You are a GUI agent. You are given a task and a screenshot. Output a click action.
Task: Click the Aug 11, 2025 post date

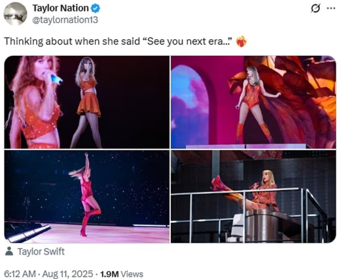coord(66,274)
